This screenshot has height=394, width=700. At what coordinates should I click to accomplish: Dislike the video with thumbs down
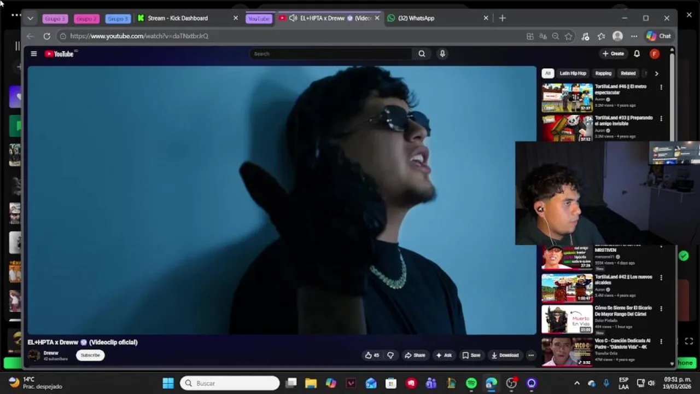[390, 355]
